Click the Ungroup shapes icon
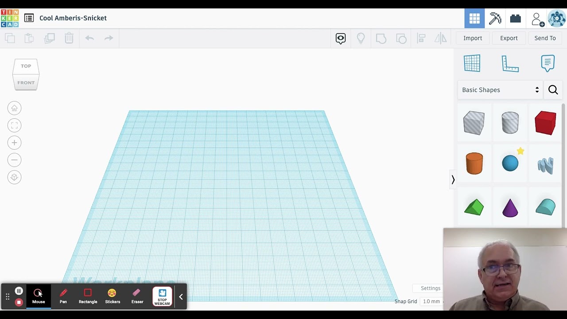The height and width of the screenshot is (319, 567). (x=401, y=39)
